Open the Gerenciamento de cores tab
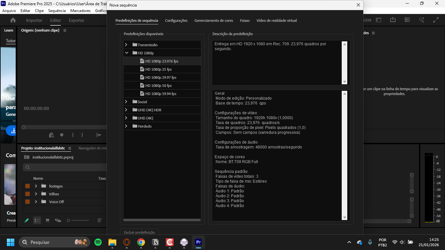Viewport: 445px width, 250px height. tap(214, 21)
